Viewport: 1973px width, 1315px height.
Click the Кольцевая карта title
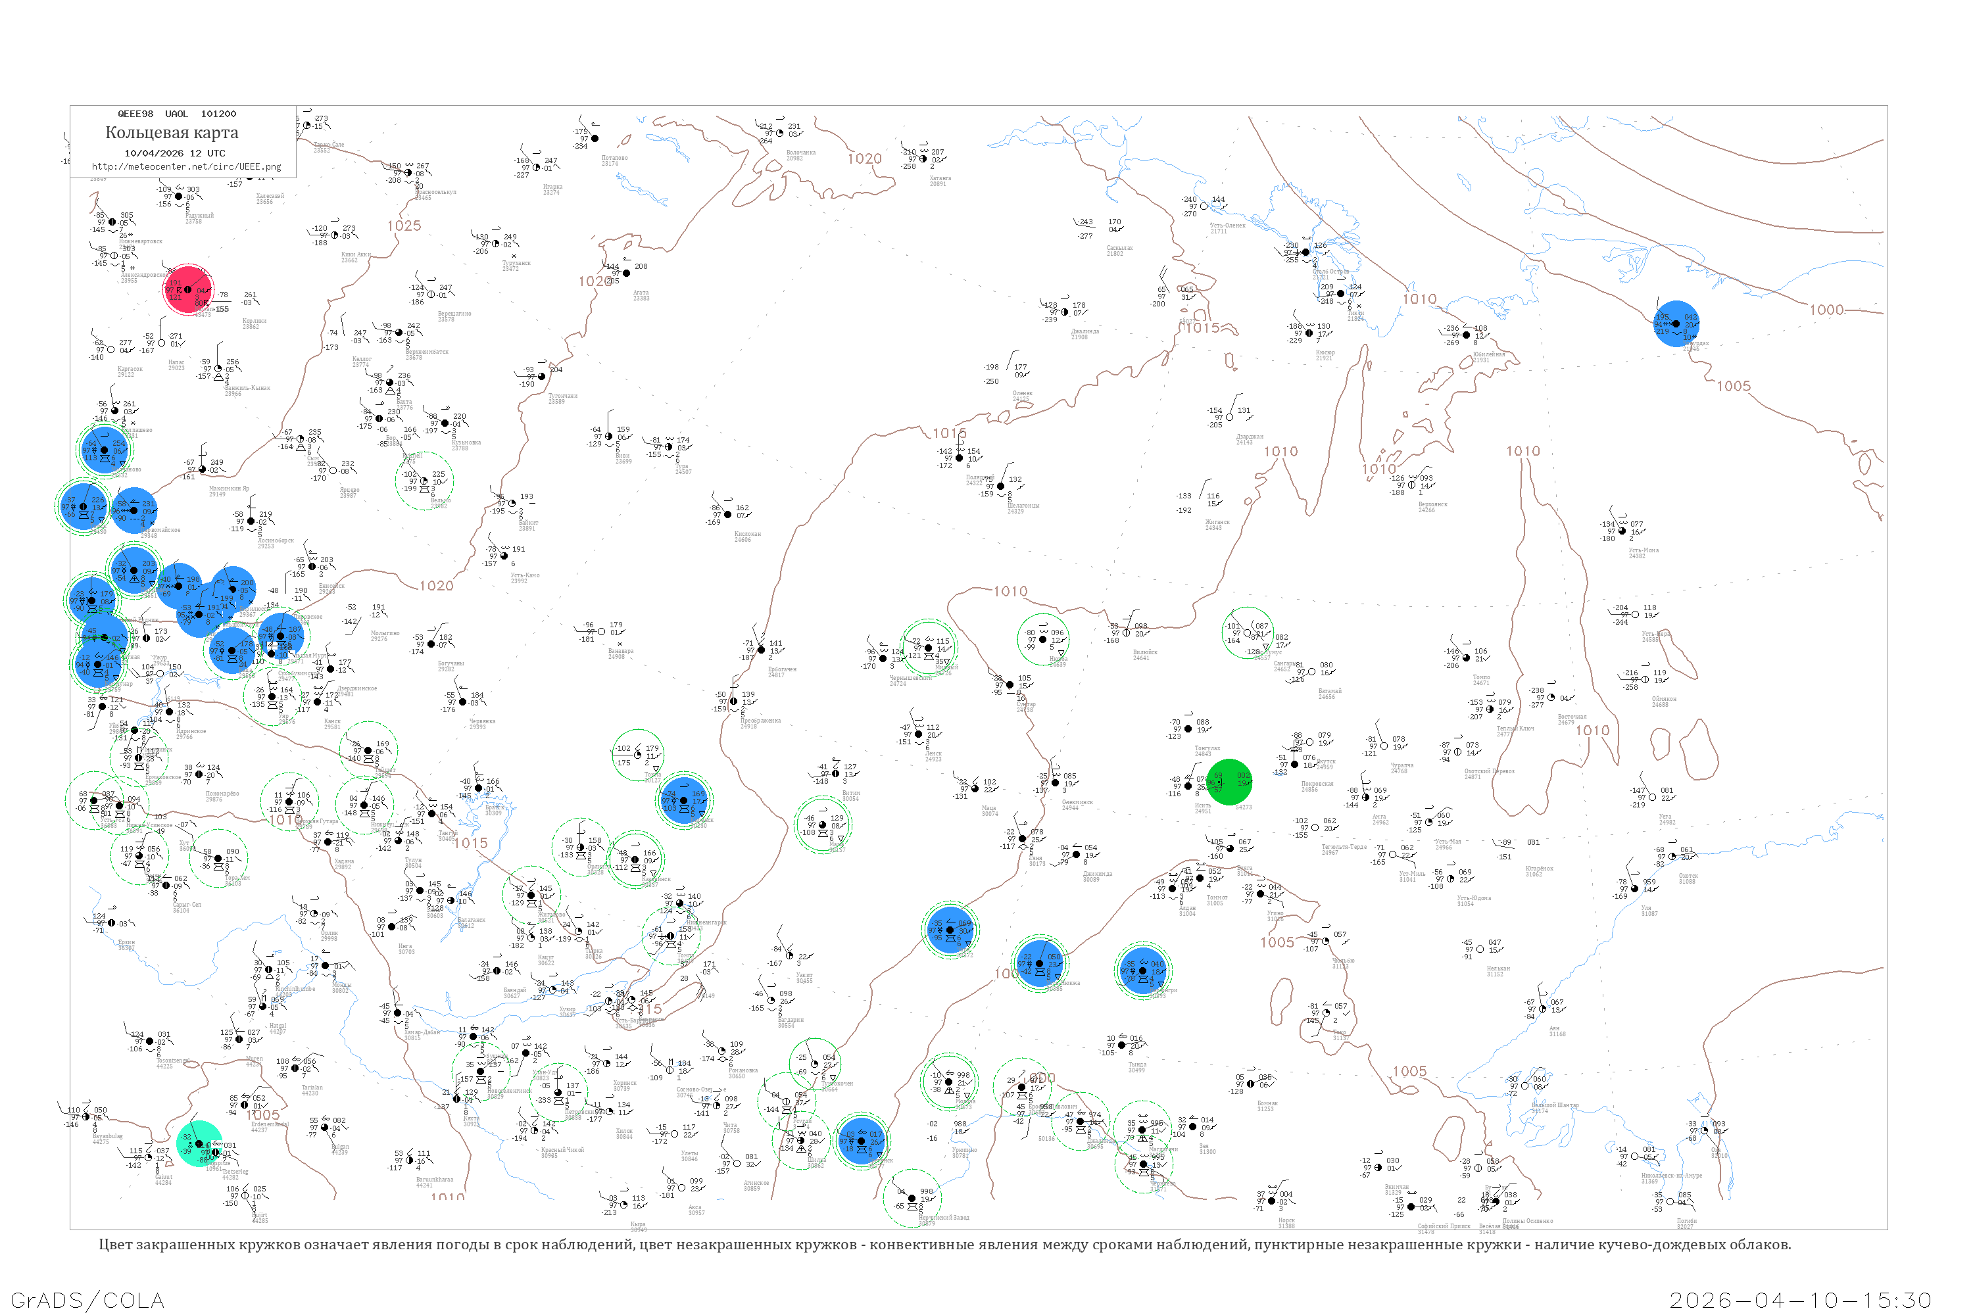point(172,133)
